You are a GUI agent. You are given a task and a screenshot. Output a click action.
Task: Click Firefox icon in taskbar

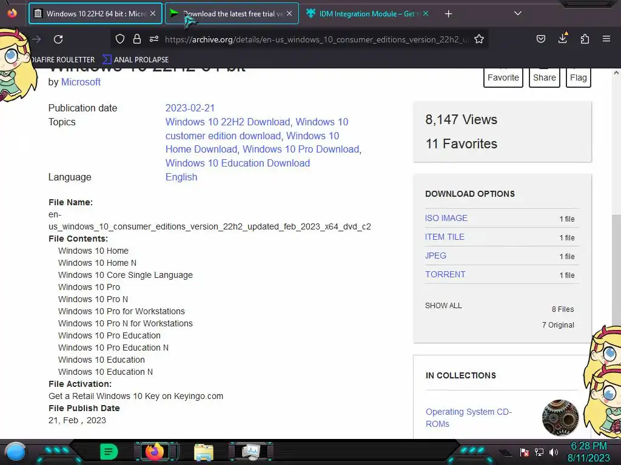tap(155, 452)
